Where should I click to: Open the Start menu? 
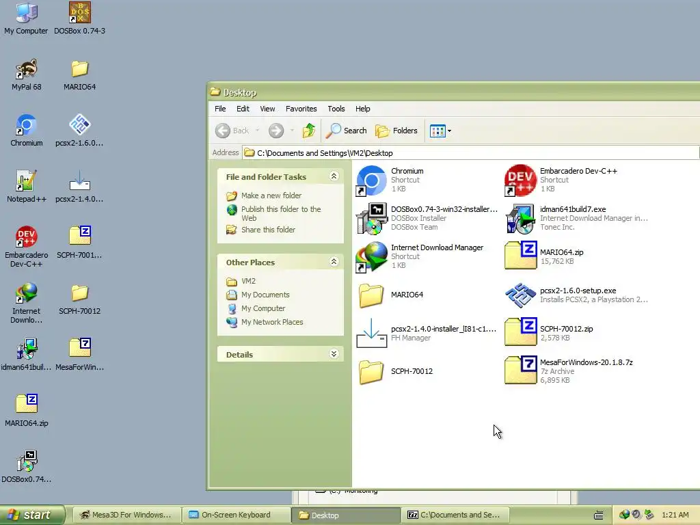tap(33, 515)
